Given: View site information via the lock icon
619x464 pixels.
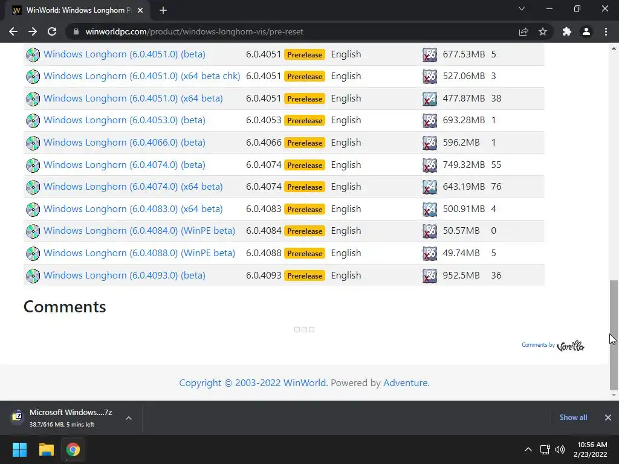Looking at the screenshot, I should point(76,31).
